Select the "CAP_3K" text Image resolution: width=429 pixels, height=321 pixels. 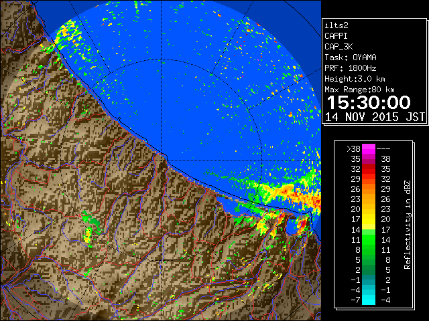pos(339,47)
